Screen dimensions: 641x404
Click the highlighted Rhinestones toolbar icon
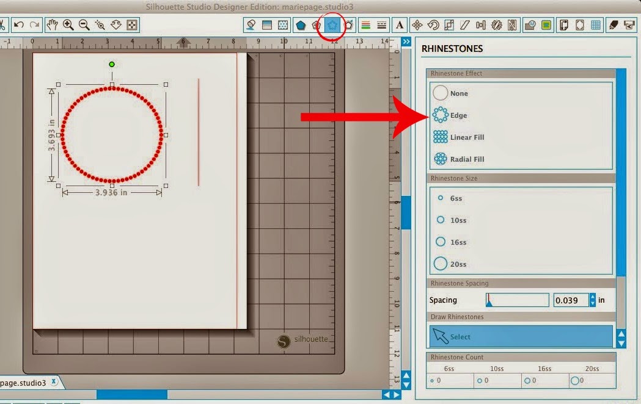[x=332, y=25]
